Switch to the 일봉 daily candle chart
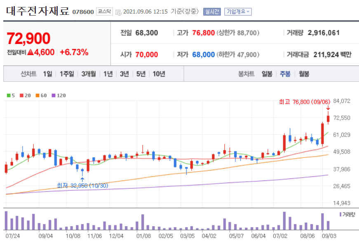The height and width of the screenshot is (243, 359). (x=267, y=74)
